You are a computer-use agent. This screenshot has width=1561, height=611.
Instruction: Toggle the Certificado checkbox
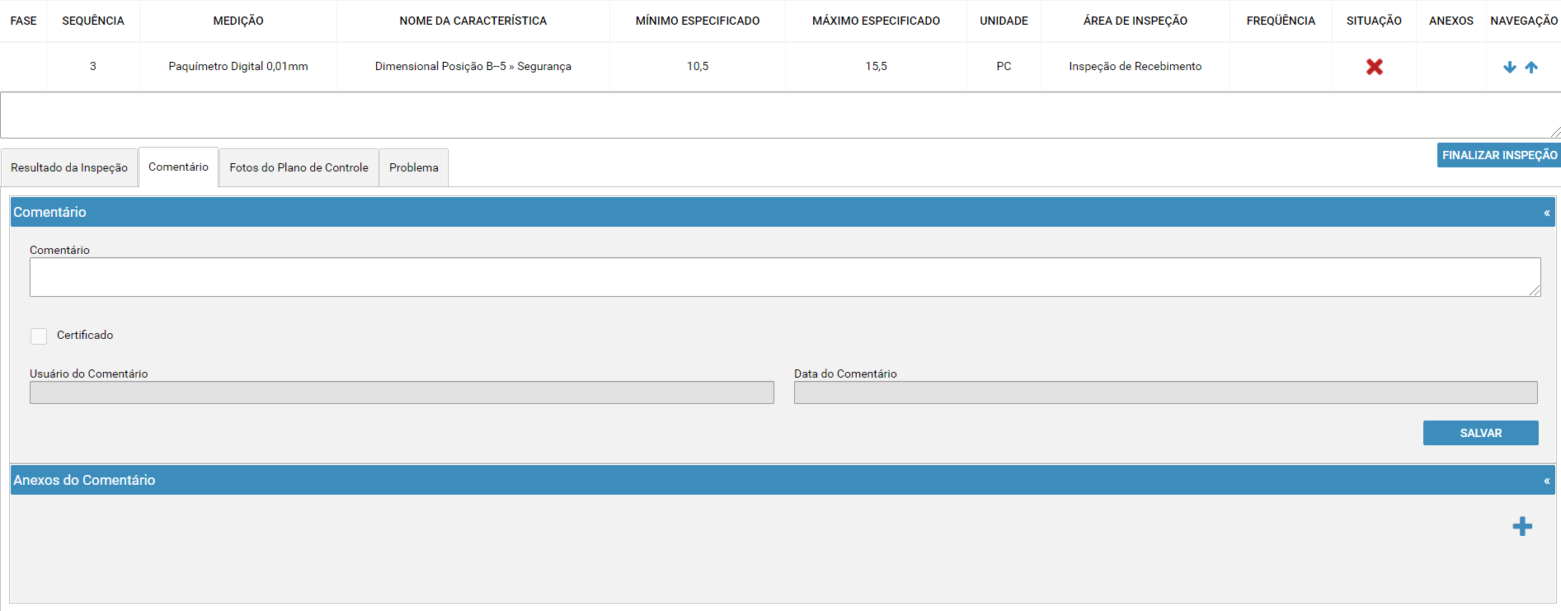pyautogui.click(x=39, y=336)
